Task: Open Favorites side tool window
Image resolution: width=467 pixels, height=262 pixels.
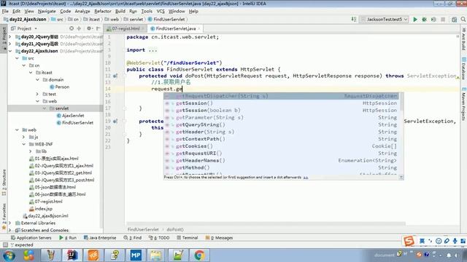Action: pos(4,216)
